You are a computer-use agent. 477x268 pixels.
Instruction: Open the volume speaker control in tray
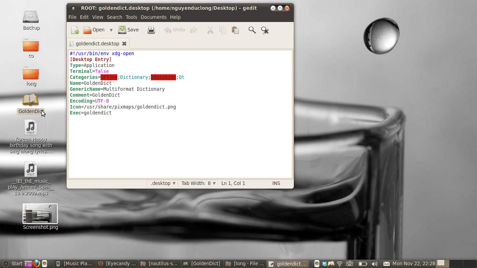[x=374, y=263]
